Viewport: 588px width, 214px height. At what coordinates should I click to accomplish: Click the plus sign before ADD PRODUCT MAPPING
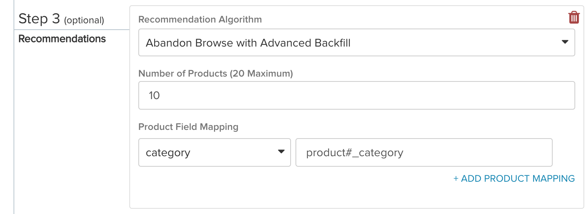coord(456,179)
